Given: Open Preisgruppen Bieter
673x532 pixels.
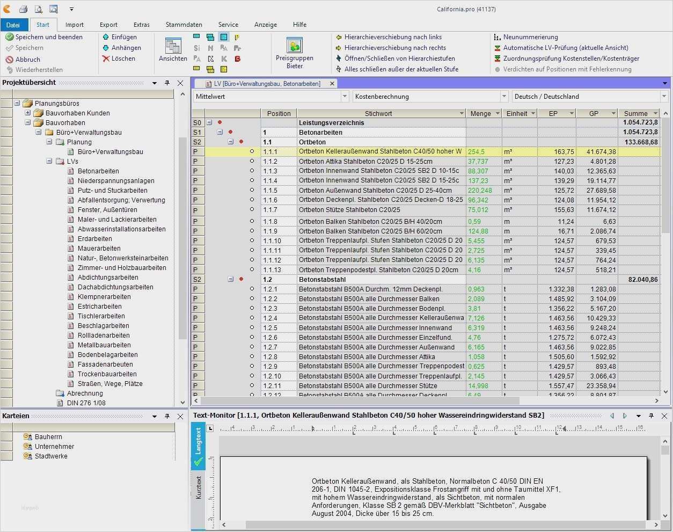Looking at the screenshot, I should (294, 46).
